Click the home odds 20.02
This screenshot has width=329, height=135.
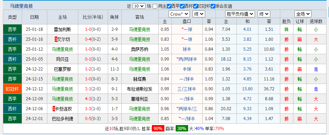pos(226,109)
